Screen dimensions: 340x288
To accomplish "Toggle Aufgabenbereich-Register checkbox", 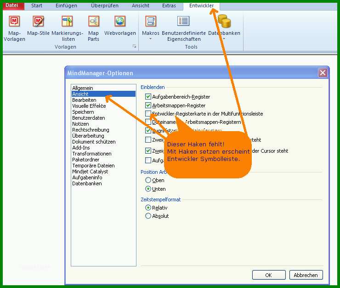I will point(148,96).
